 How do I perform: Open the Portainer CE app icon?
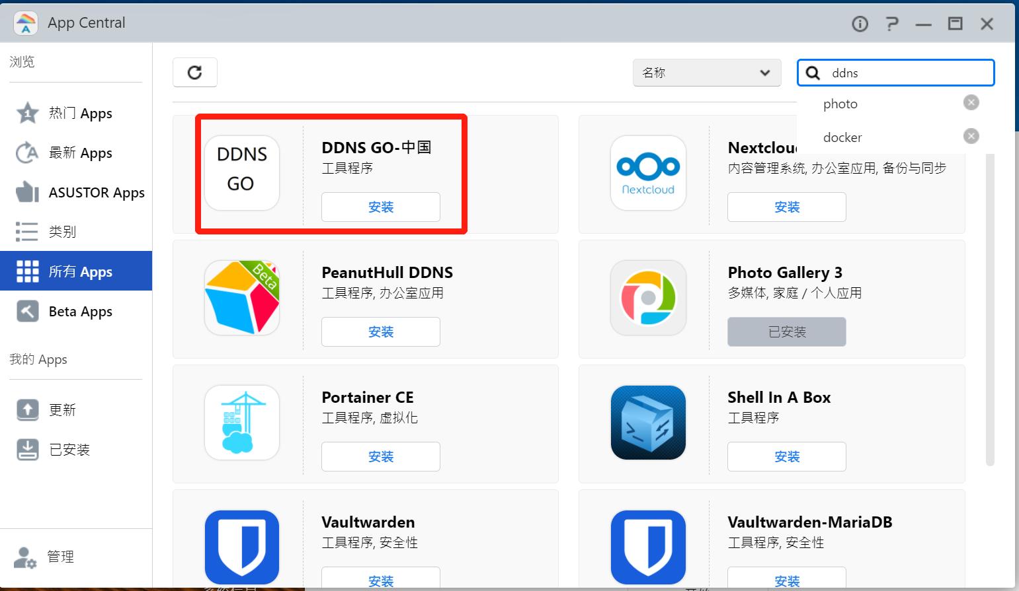click(x=242, y=423)
